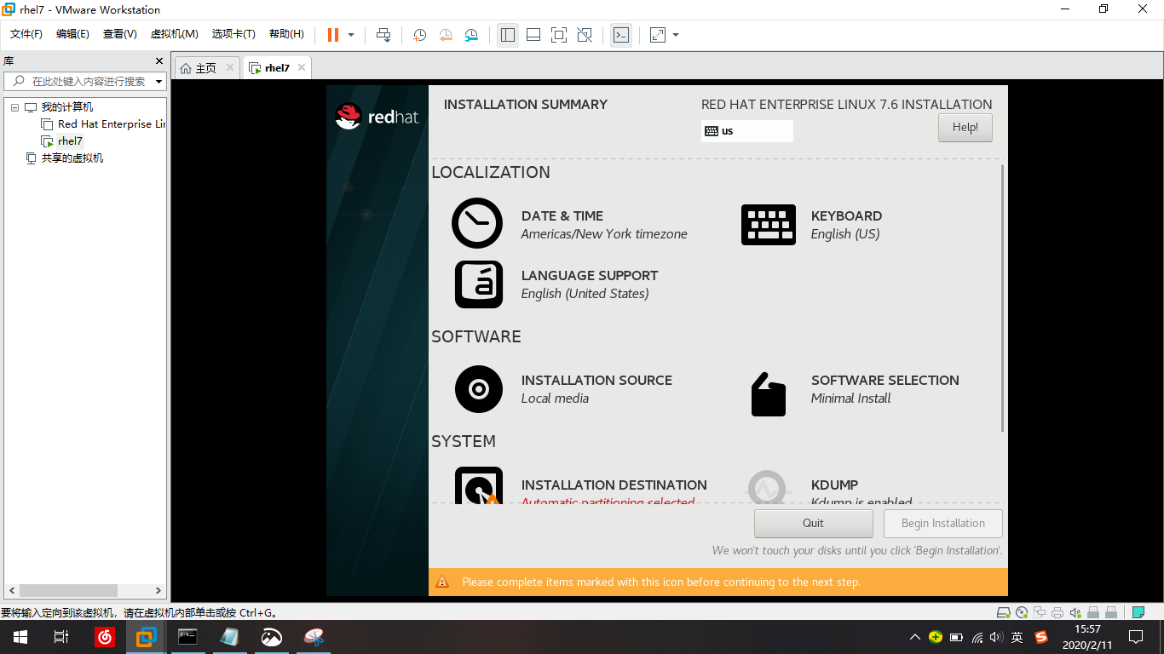This screenshot has width=1164, height=654.
Task: Click the Begin Installation button
Action: [x=942, y=523]
